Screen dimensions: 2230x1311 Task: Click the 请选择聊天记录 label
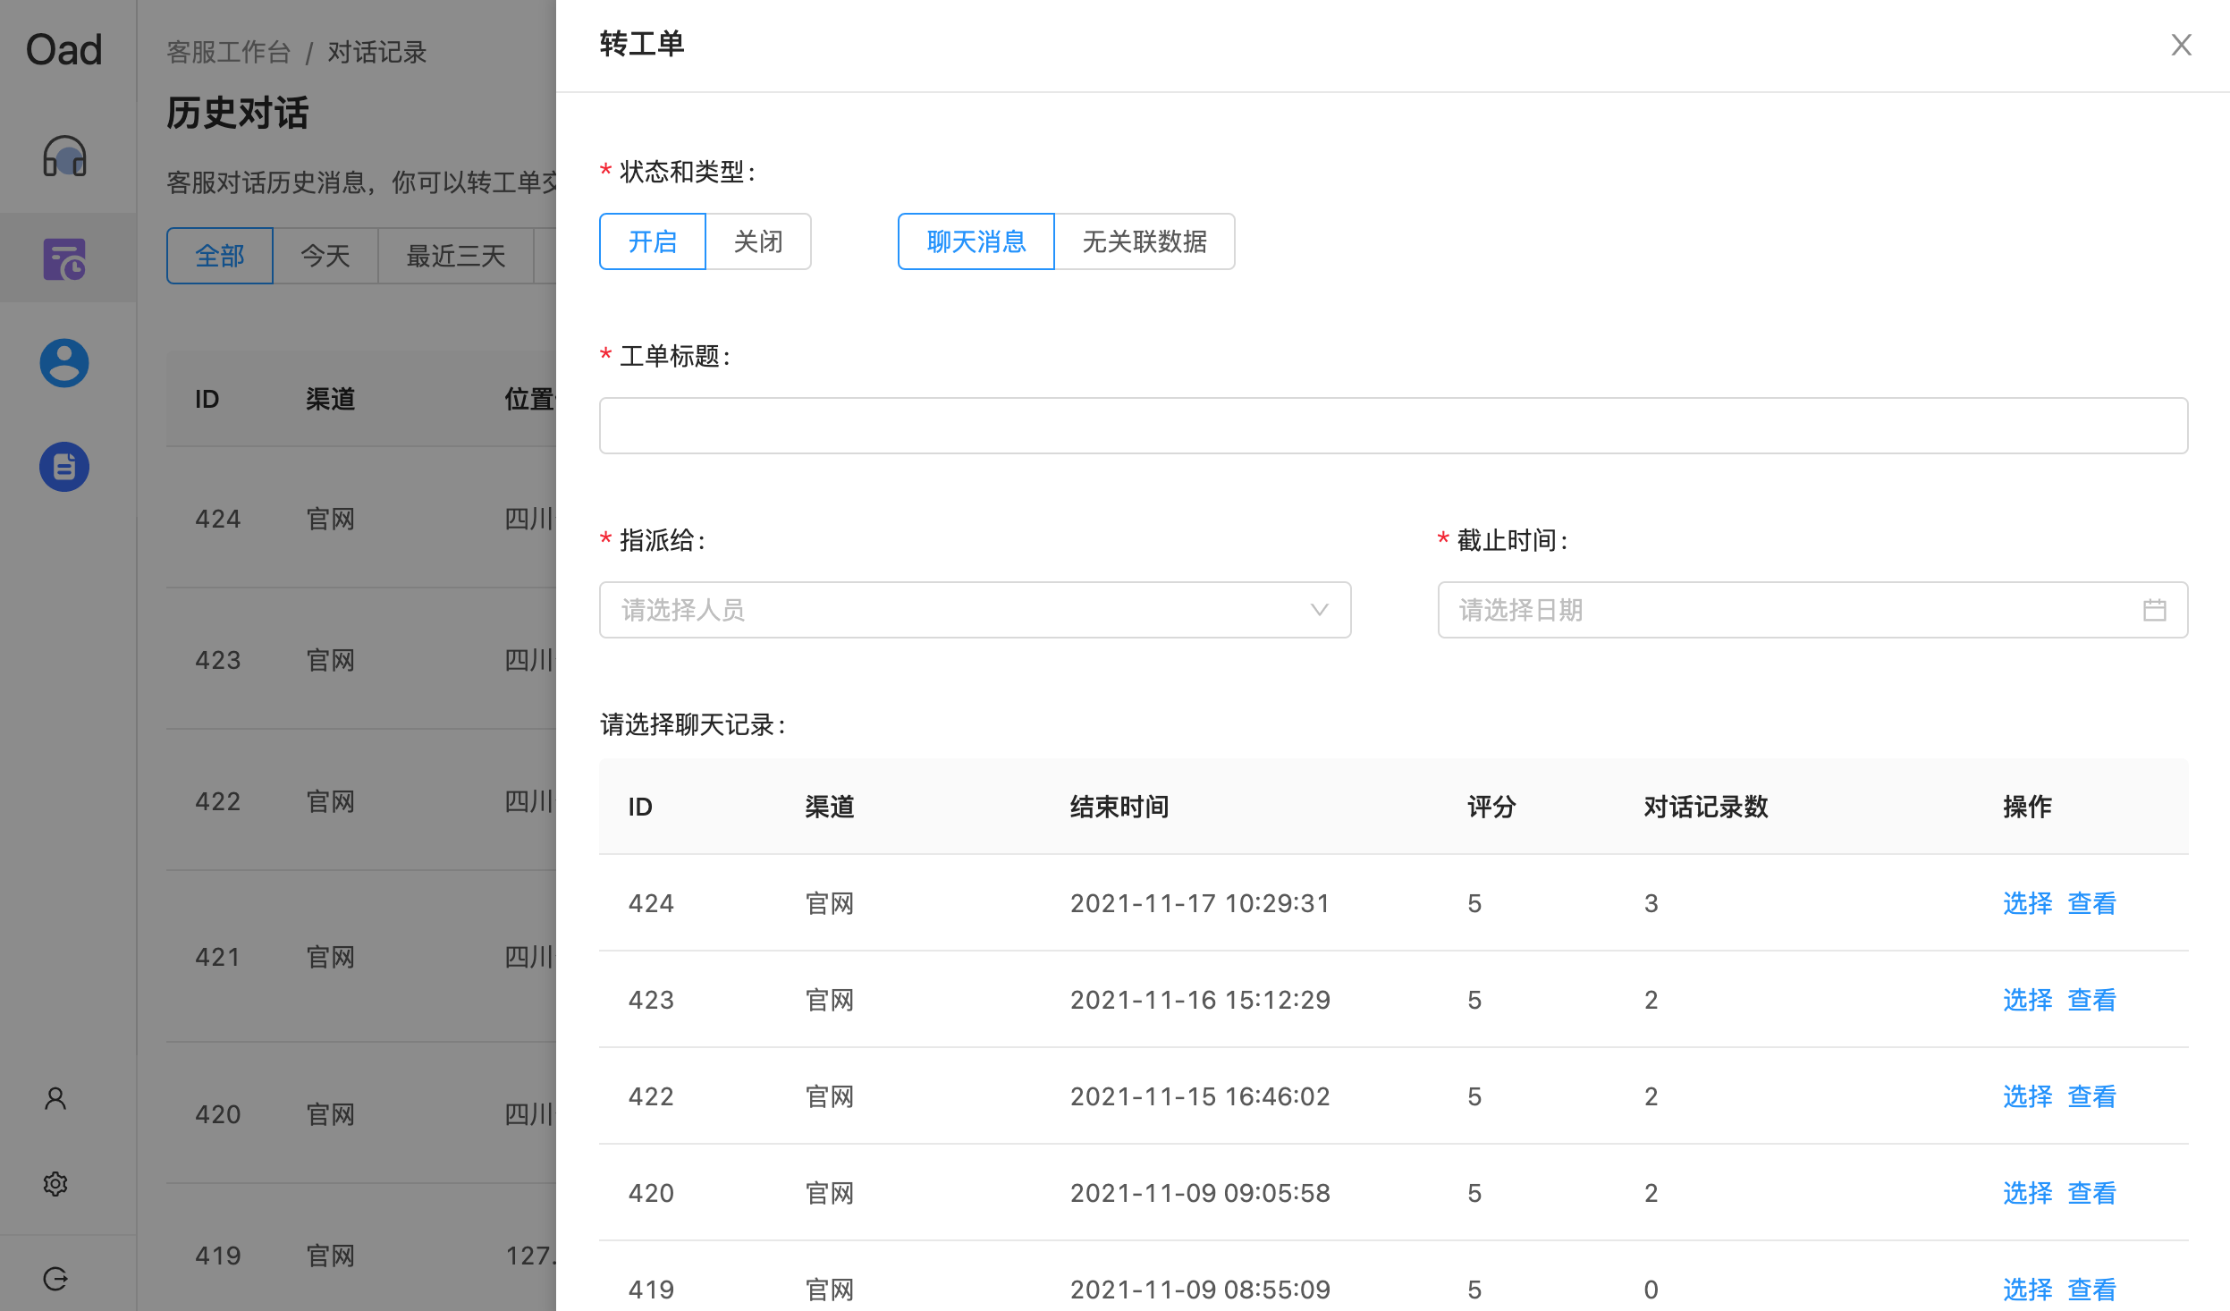[693, 724]
